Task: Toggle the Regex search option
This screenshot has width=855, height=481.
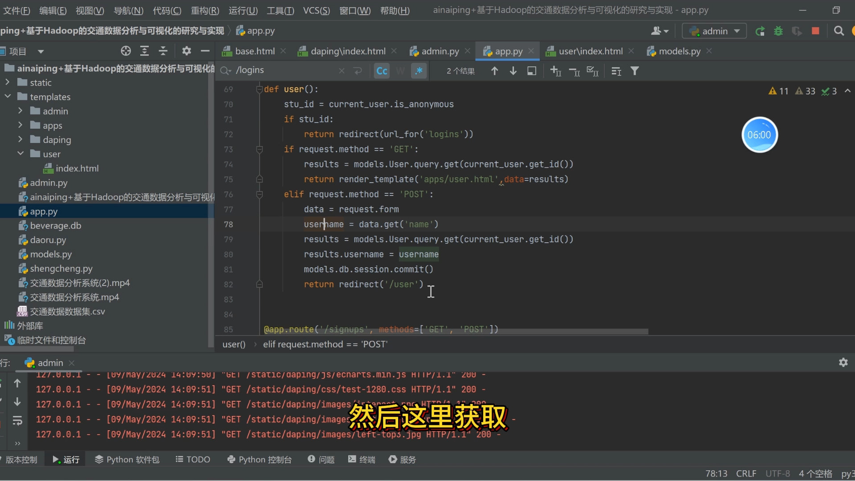Action: coord(419,71)
